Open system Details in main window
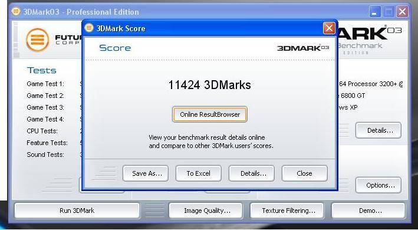418x230 pixels. (378, 130)
